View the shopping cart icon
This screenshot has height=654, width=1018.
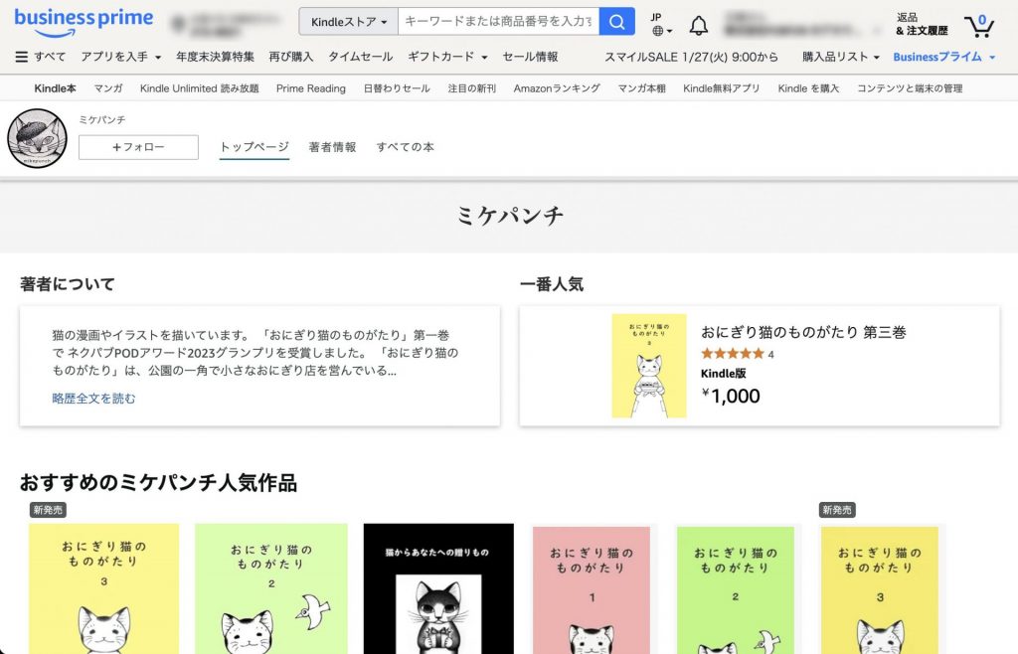[x=979, y=25]
